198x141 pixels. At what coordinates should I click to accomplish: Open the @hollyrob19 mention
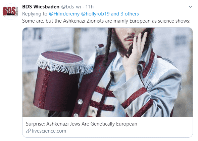[95, 14]
